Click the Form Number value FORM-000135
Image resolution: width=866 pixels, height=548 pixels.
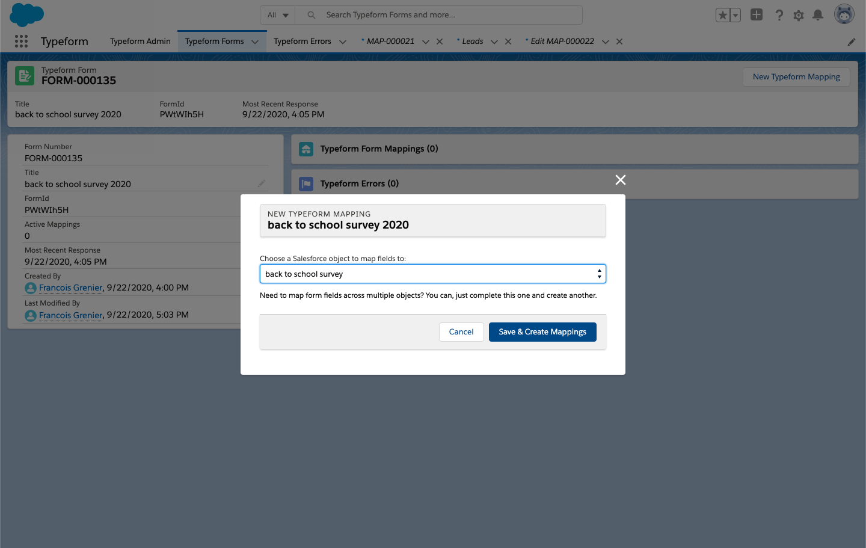pyautogui.click(x=54, y=158)
